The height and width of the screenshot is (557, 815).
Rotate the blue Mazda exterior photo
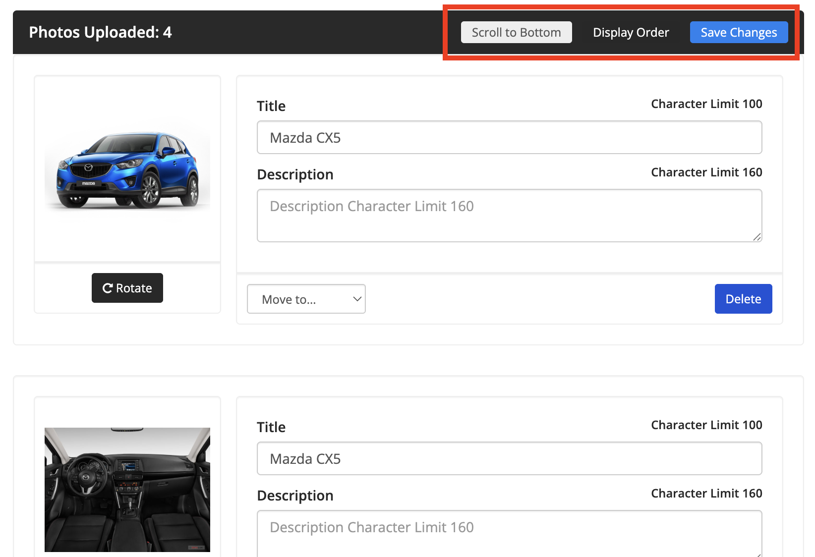(x=127, y=288)
